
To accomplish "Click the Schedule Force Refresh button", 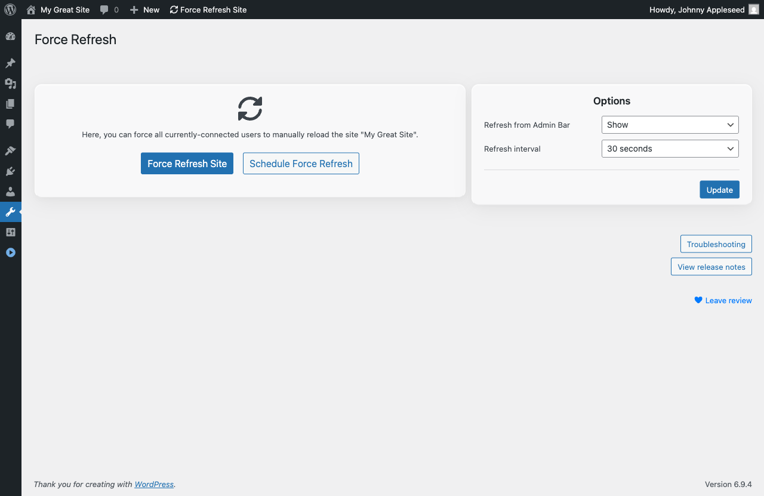I will (301, 164).
